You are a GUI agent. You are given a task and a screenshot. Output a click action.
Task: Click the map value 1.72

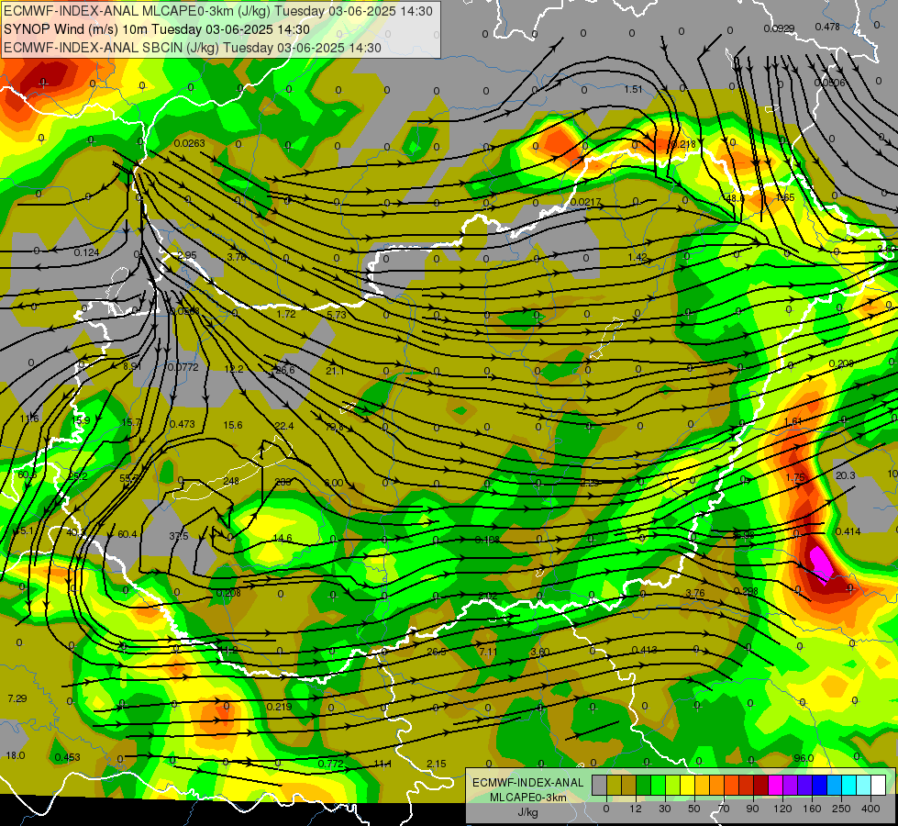[x=286, y=314]
